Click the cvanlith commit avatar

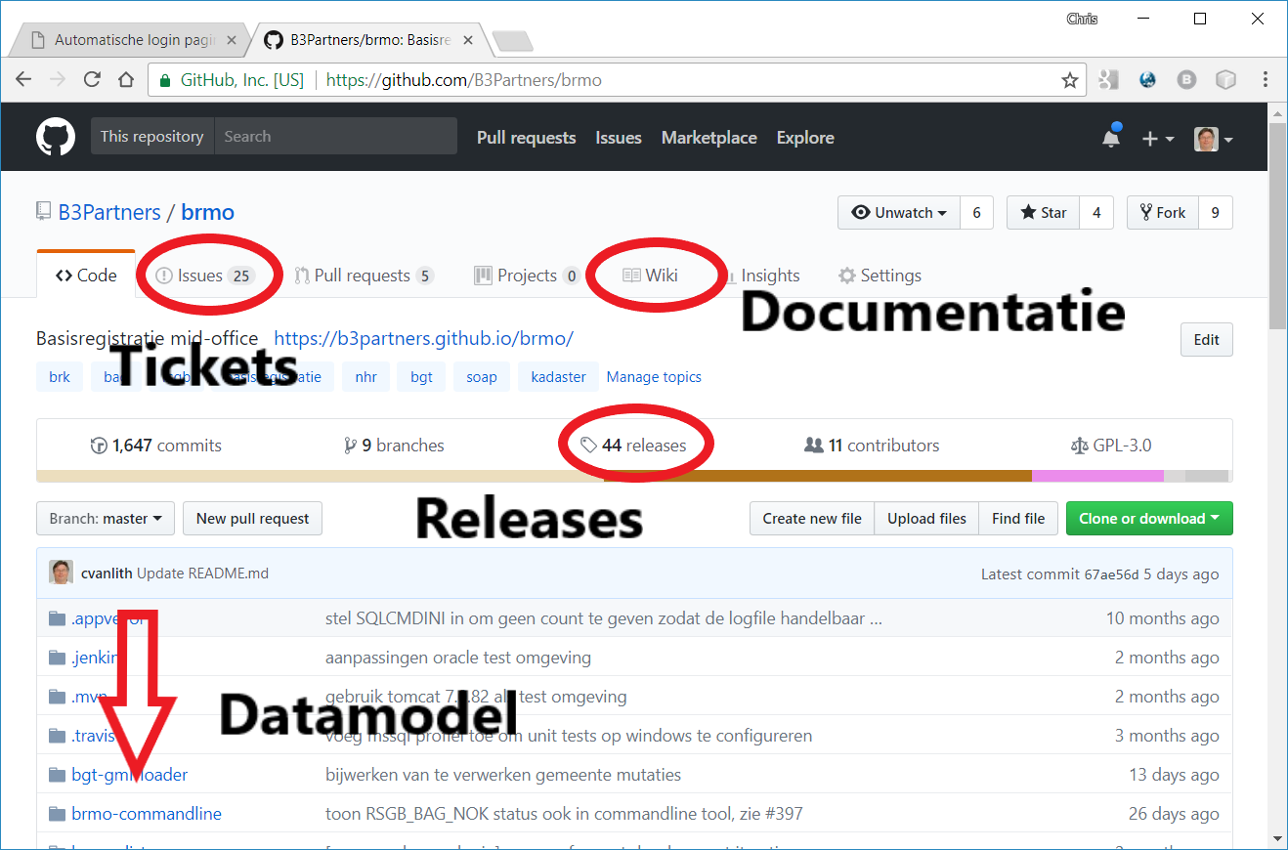pos(61,573)
